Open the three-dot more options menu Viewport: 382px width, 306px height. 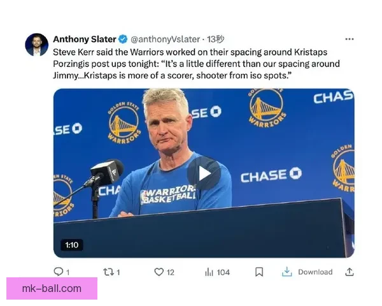(x=350, y=39)
